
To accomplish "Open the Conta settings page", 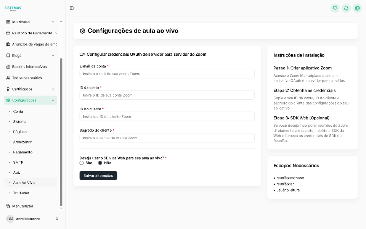I will pyautogui.click(x=18, y=111).
